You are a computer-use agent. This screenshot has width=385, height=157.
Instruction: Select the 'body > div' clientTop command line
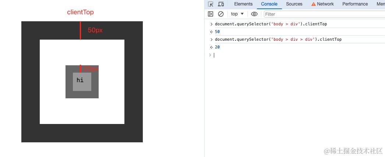(x=271, y=24)
